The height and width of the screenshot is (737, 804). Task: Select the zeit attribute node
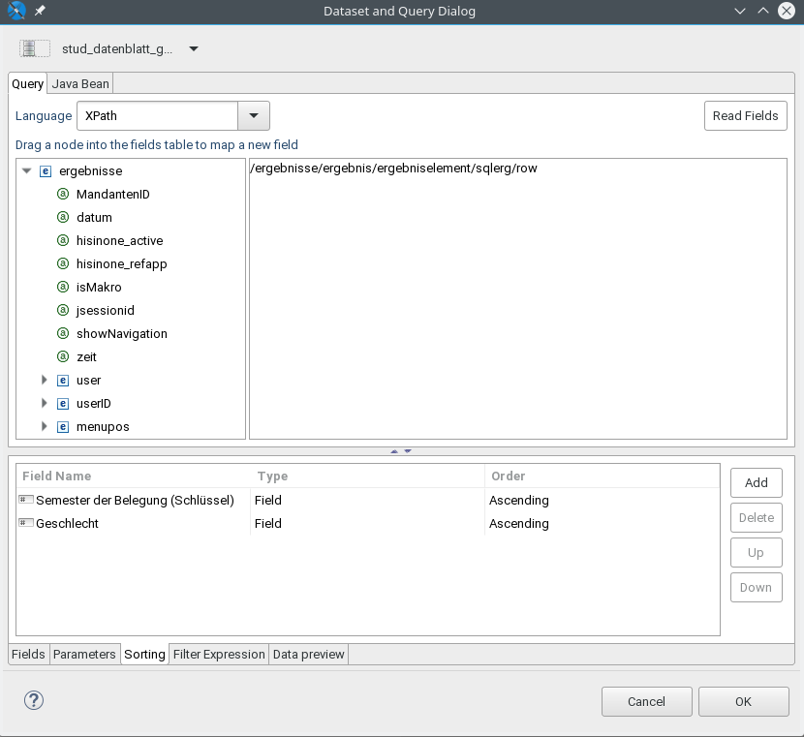click(86, 356)
